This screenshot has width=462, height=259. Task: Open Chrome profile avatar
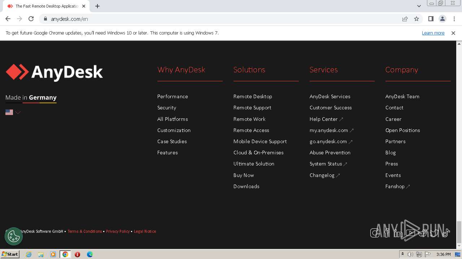coord(442,19)
